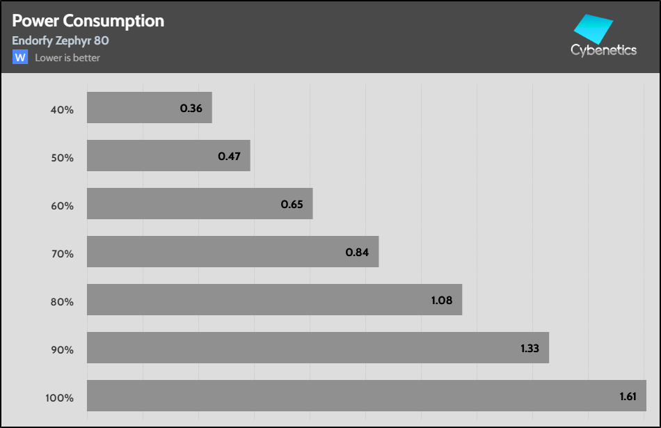Click the 40% axis label
This screenshot has height=428, width=661.
coord(63,110)
